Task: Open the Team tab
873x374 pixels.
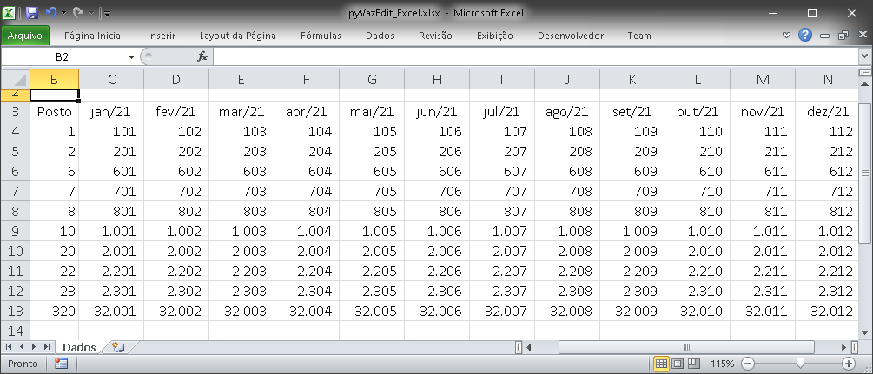Action: point(639,36)
